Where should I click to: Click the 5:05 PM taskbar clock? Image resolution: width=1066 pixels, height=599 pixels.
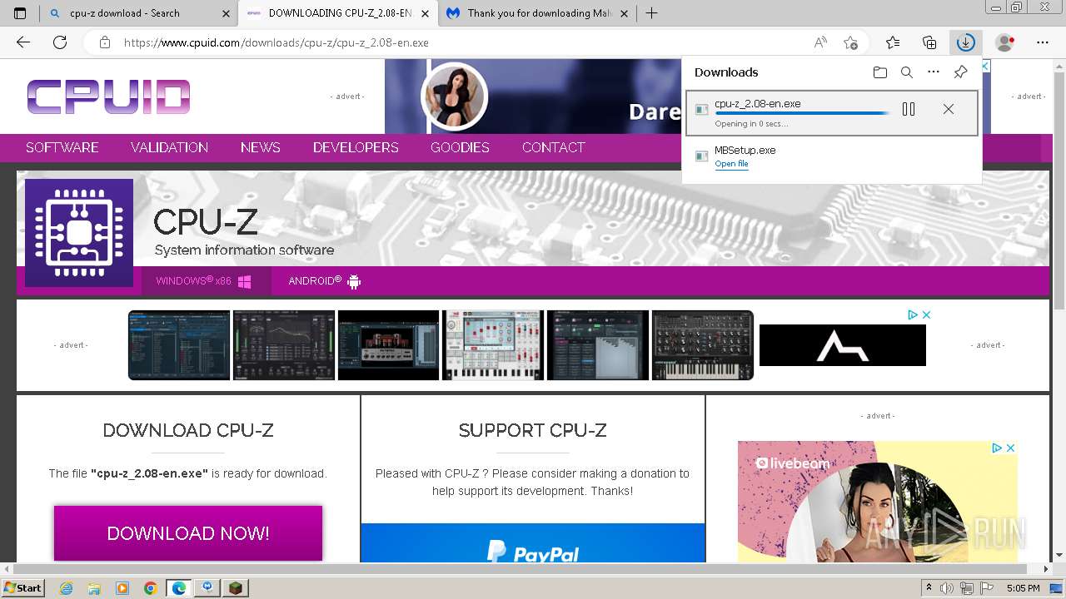click(x=1023, y=588)
